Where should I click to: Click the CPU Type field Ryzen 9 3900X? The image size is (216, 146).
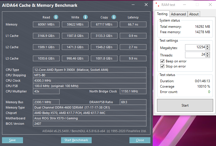coord(89,70)
